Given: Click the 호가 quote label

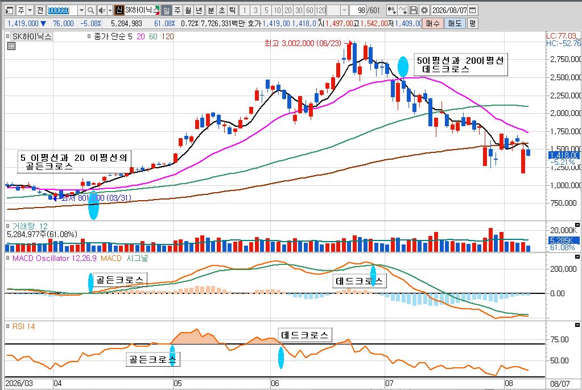Looking at the screenshot, I should (254, 23).
